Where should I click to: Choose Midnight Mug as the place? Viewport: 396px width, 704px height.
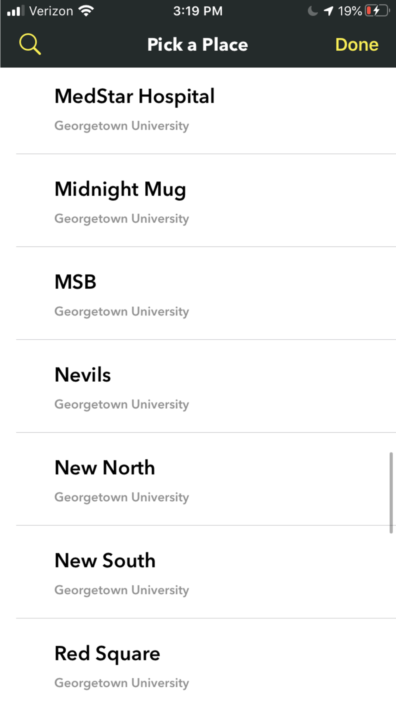(x=120, y=189)
